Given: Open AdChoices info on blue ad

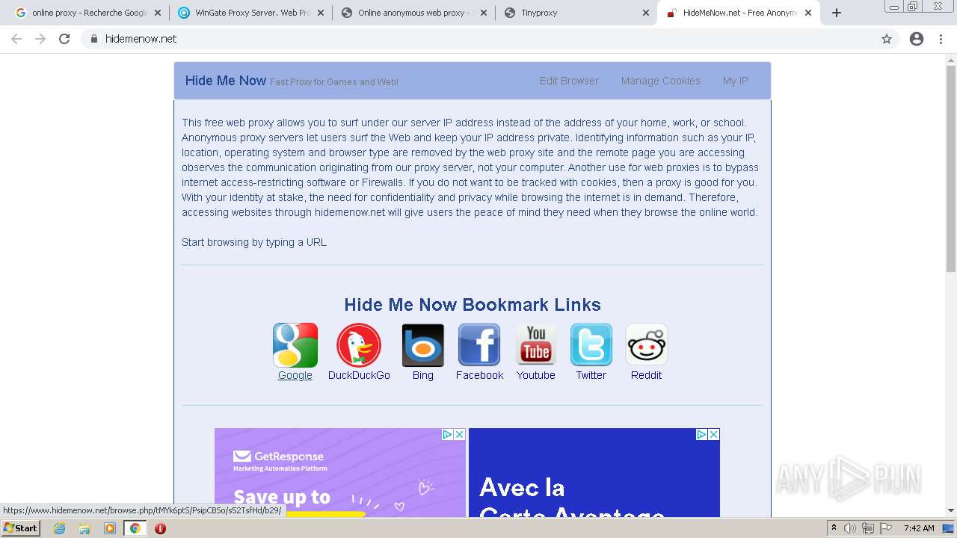Looking at the screenshot, I should pyautogui.click(x=701, y=434).
